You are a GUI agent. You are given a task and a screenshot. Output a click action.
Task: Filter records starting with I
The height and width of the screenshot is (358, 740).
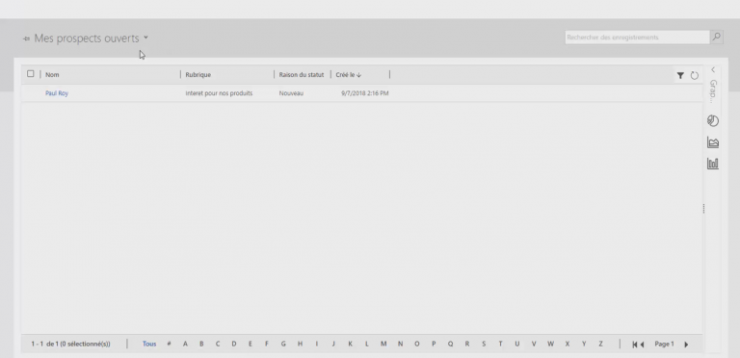tap(317, 344)
